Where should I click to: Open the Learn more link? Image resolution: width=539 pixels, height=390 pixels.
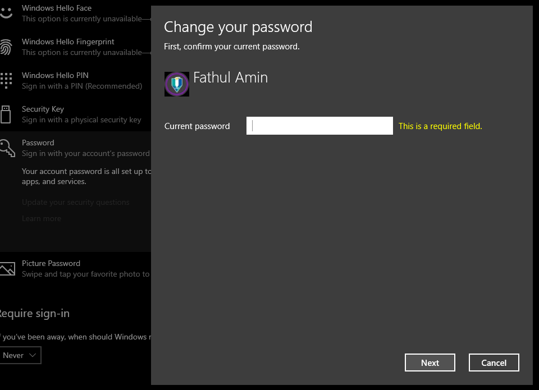coord(42,218)
